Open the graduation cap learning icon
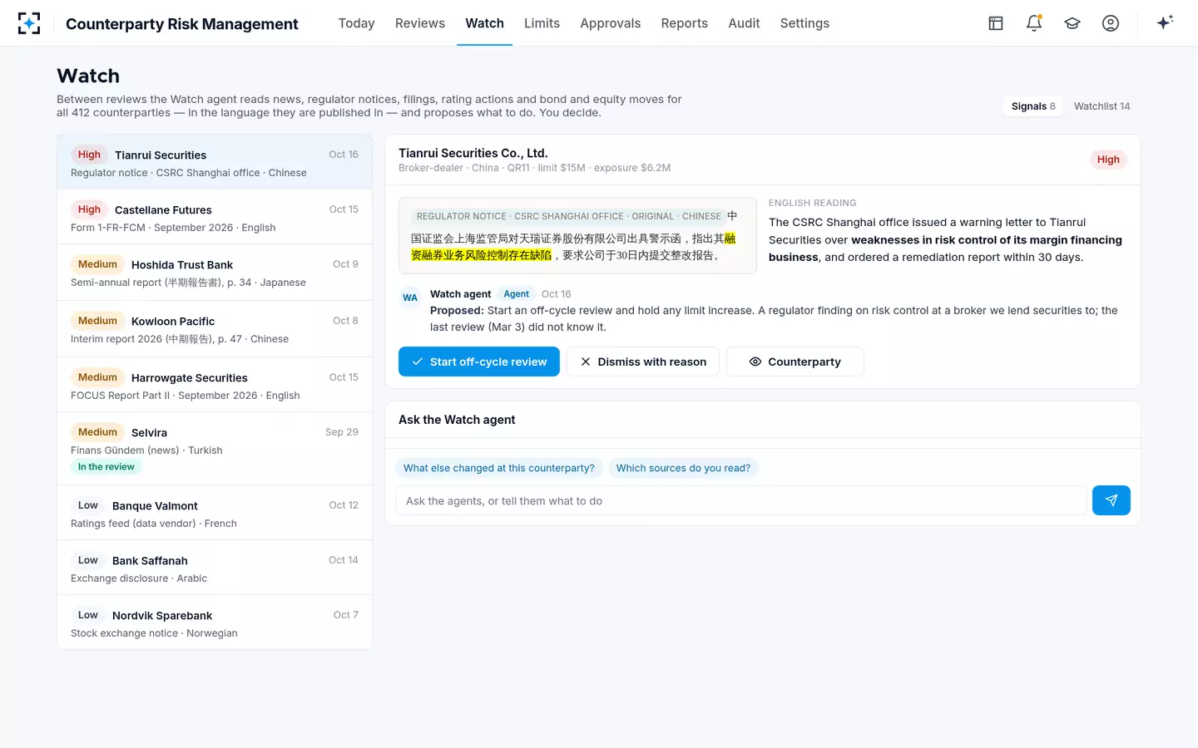Image resolution: width=1198 pixels, height=748 pixels. [1072, 23]
